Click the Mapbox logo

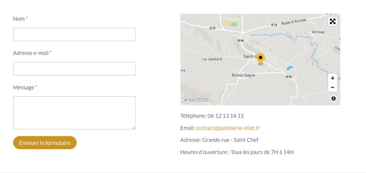click(196, 100)
